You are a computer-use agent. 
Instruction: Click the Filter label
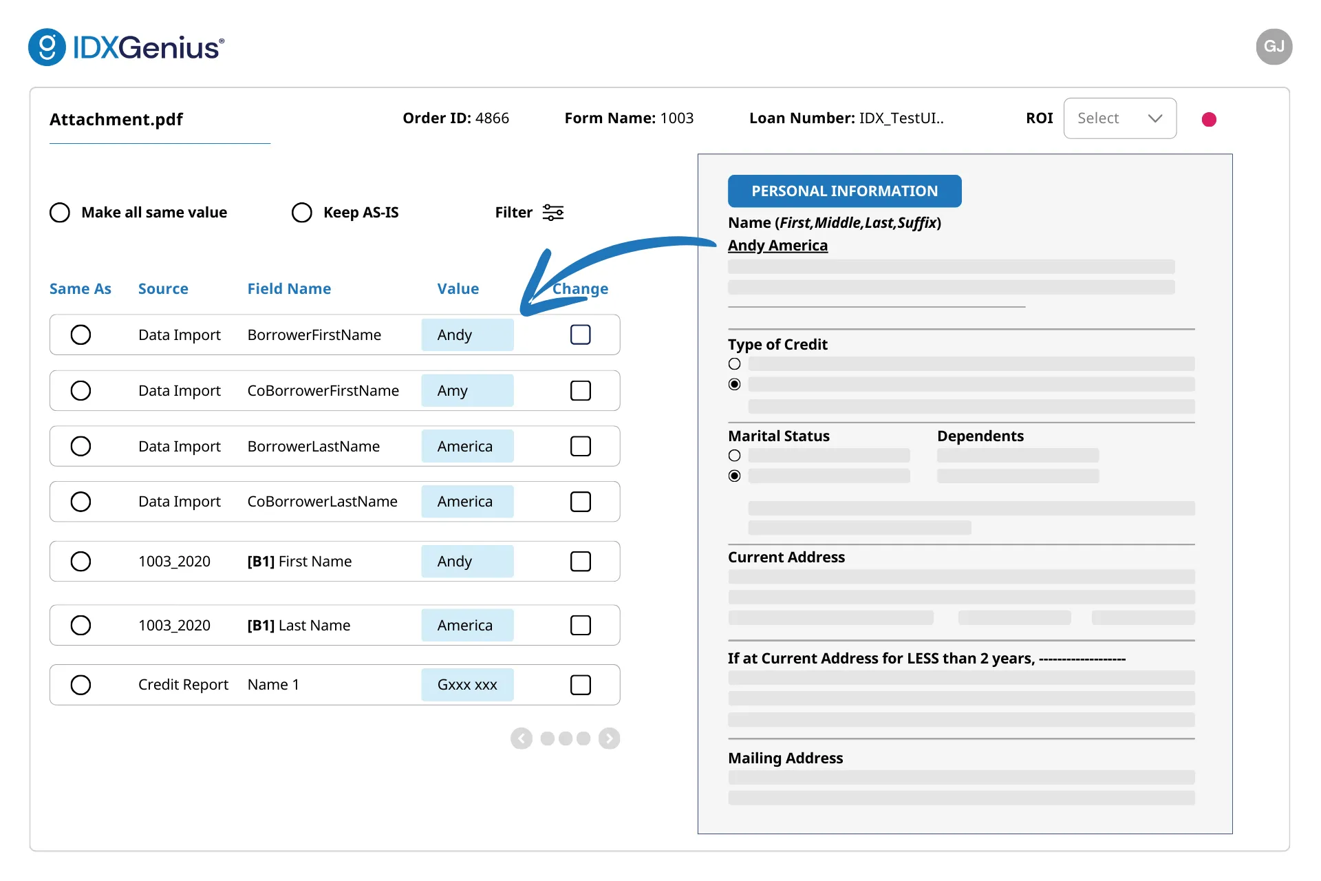click(x=513, y=212)
